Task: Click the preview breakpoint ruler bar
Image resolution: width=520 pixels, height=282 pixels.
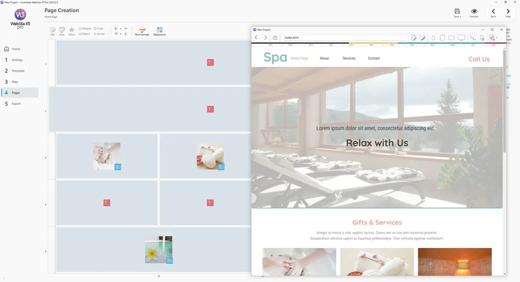Action: pyautogui.click(x=377, y=44)
